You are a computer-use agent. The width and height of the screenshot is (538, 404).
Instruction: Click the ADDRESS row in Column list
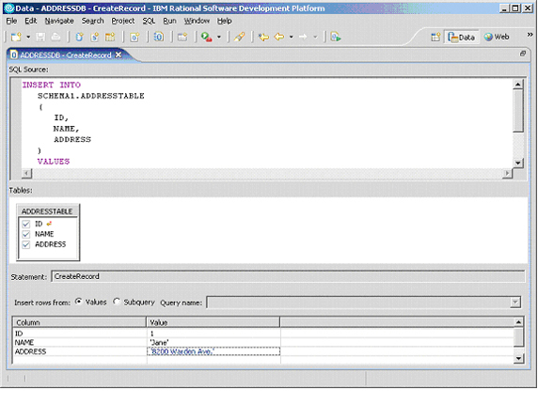[80, 351]
